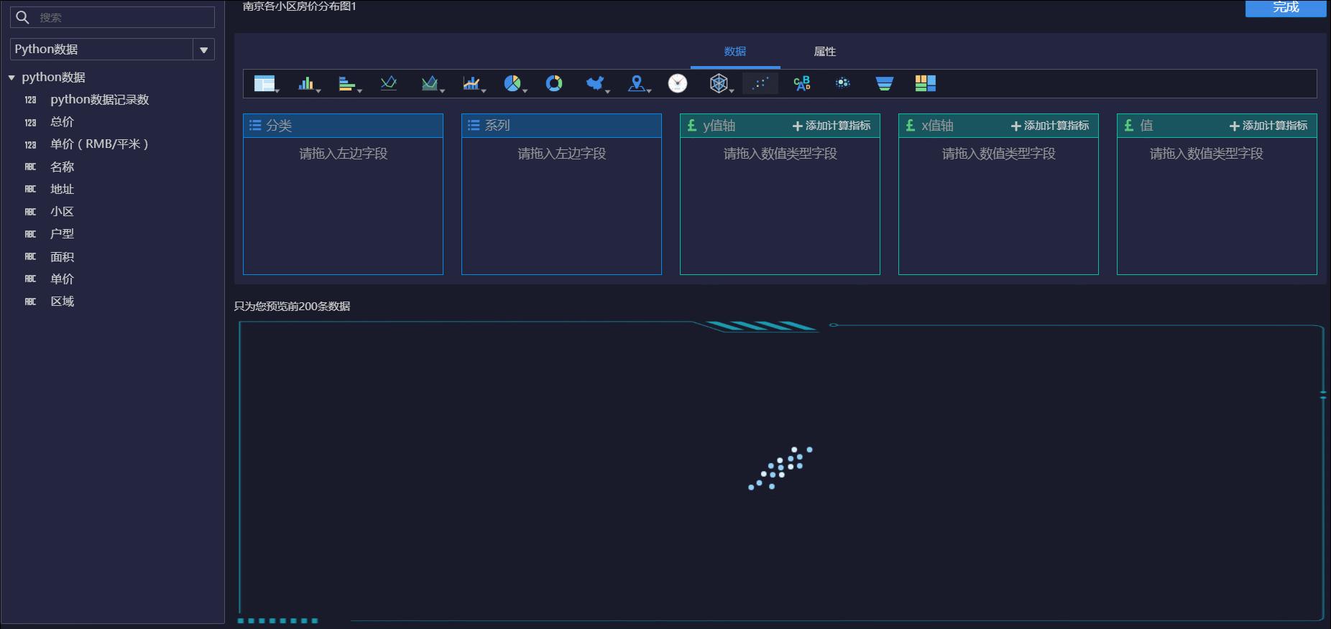The width and height of the screenshot is (1331, 629).
Task: Add calculated indicator to y值轴
Action: point(832,126)
